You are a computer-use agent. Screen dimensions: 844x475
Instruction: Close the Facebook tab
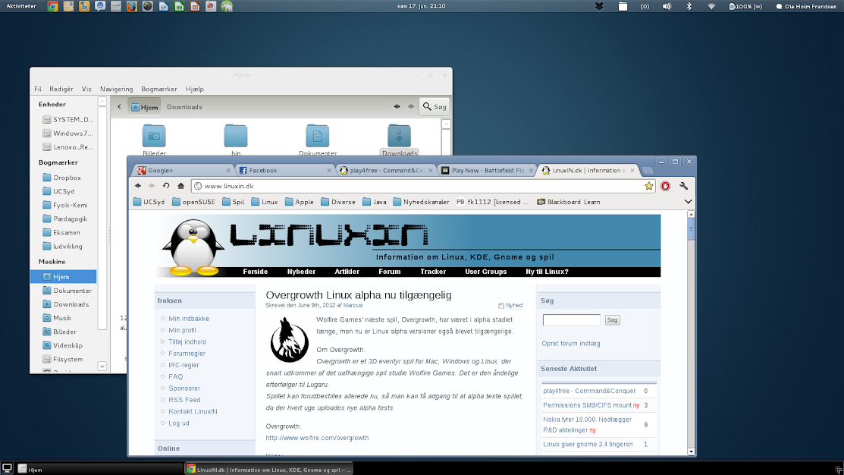pos(329,170)
